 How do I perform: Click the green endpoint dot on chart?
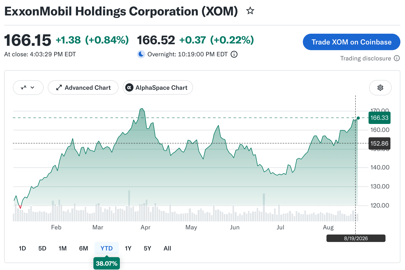358,118
